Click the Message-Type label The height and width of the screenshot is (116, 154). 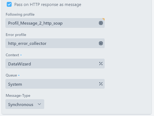click(x=18, y=96)
